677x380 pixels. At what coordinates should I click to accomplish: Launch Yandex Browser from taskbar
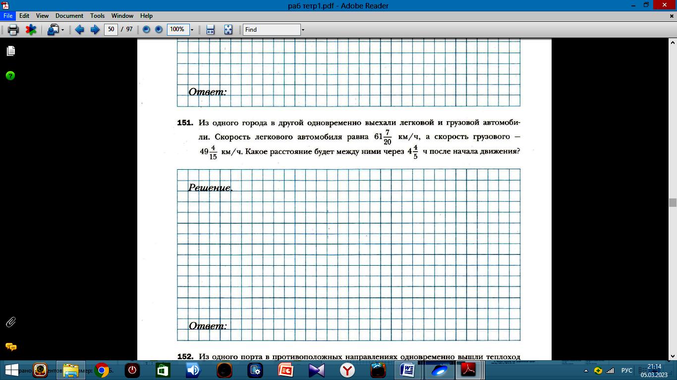(347, 370)
